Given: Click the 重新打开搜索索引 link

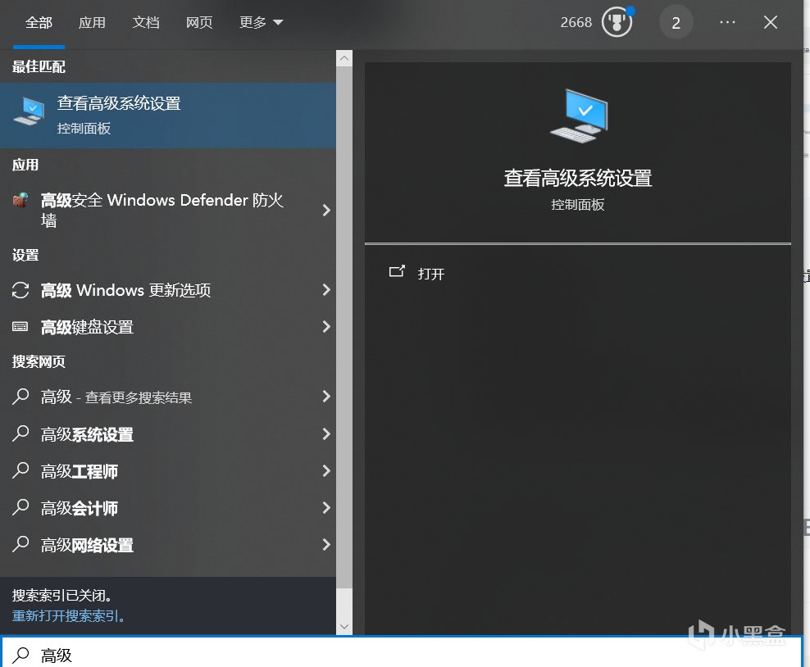Looking at the screenshot, I should point(68,616).
